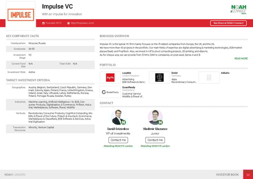
Task: Click Daniil Grizenkov's profile photo
Action: click(x=117, y=117)
